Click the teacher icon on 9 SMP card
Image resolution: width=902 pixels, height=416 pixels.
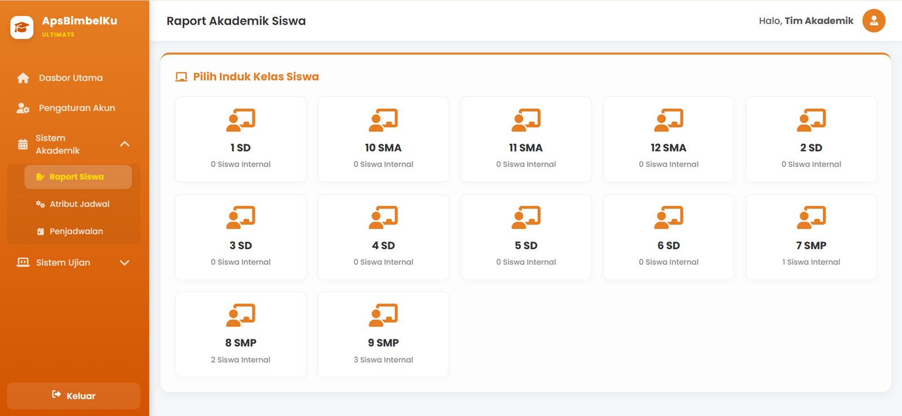point(383,315)
